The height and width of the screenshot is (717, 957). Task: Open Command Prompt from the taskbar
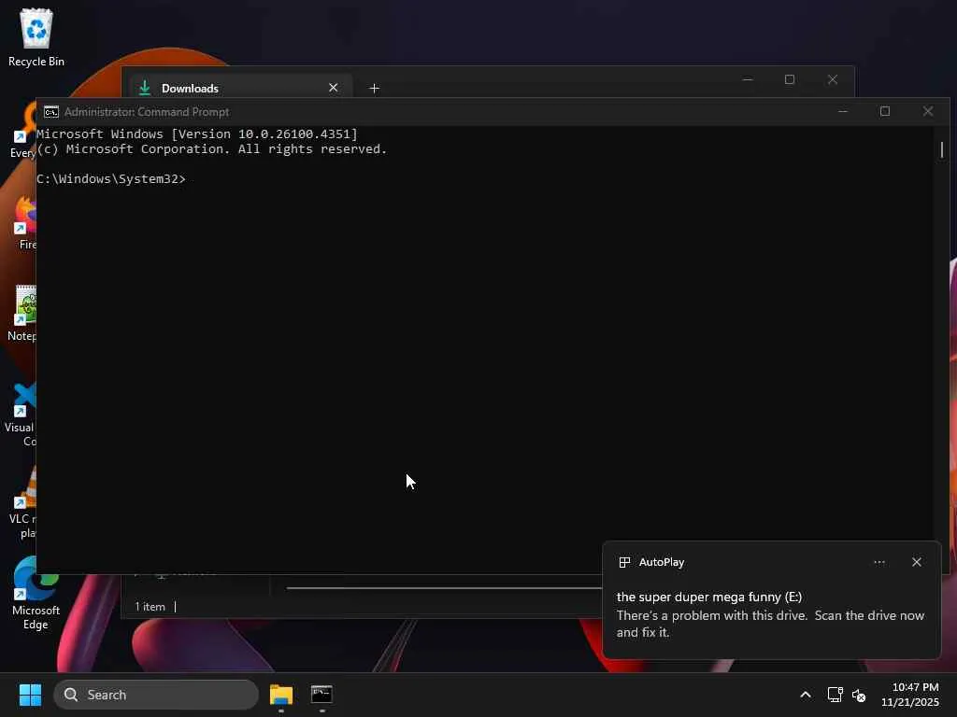321,695
